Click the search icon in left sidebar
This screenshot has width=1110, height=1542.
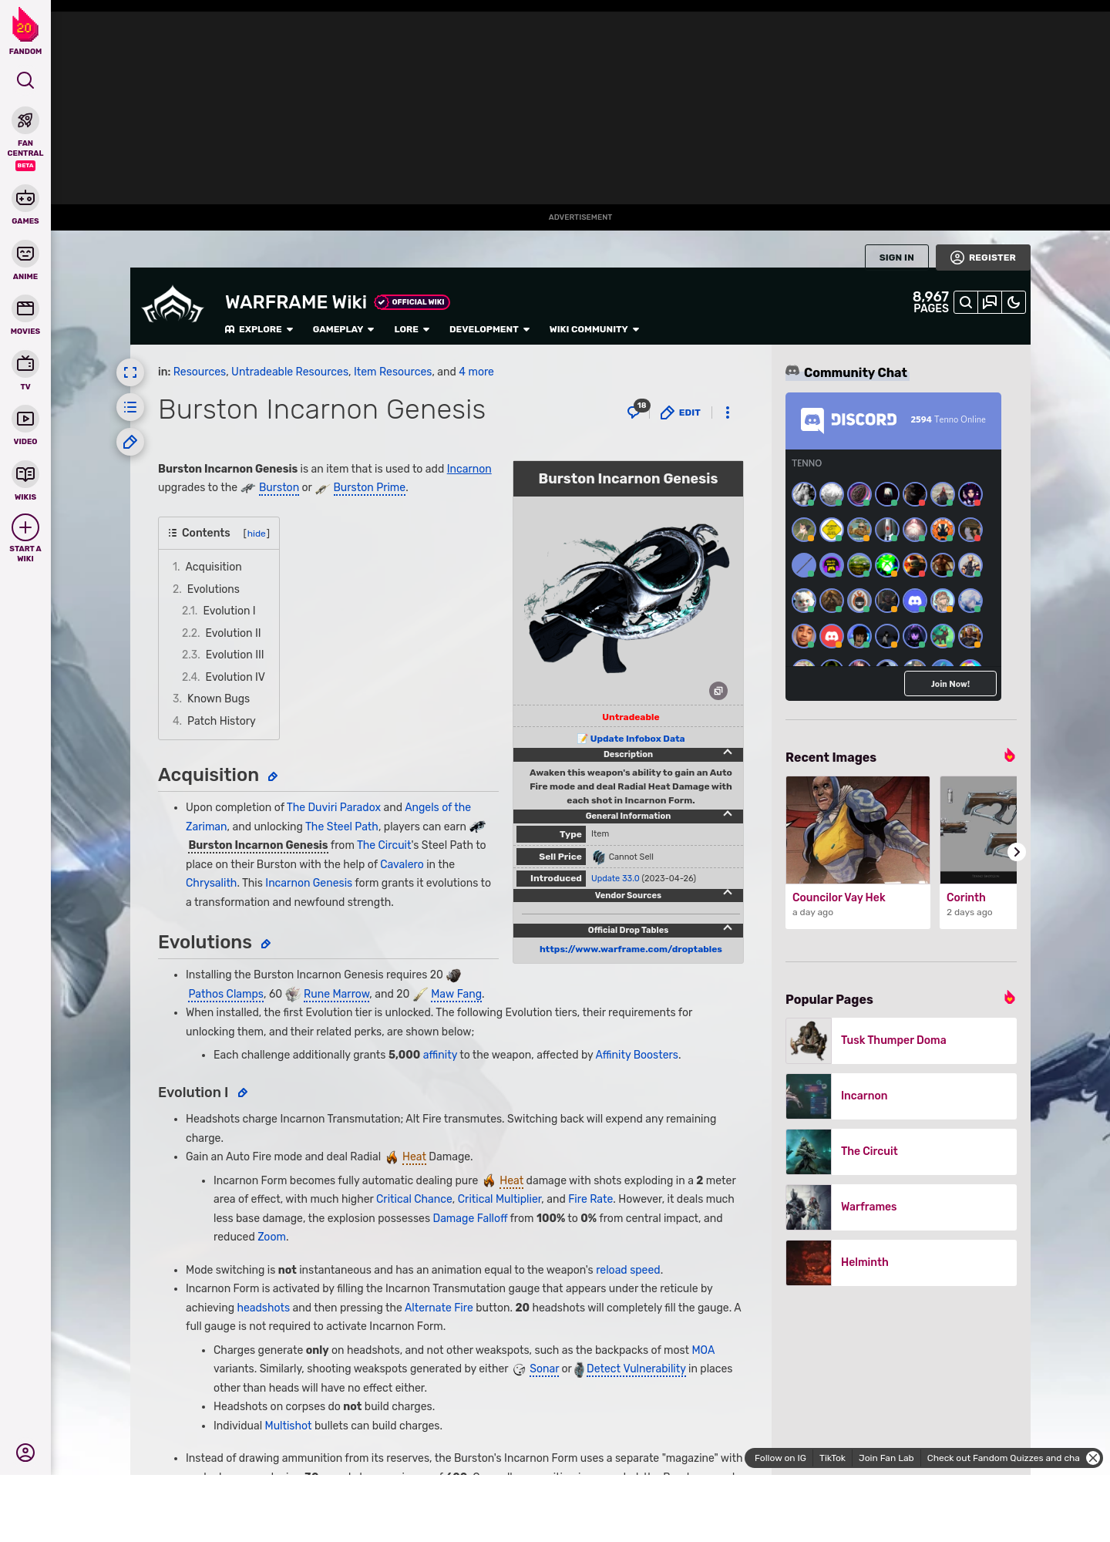[x=25, y=80]
